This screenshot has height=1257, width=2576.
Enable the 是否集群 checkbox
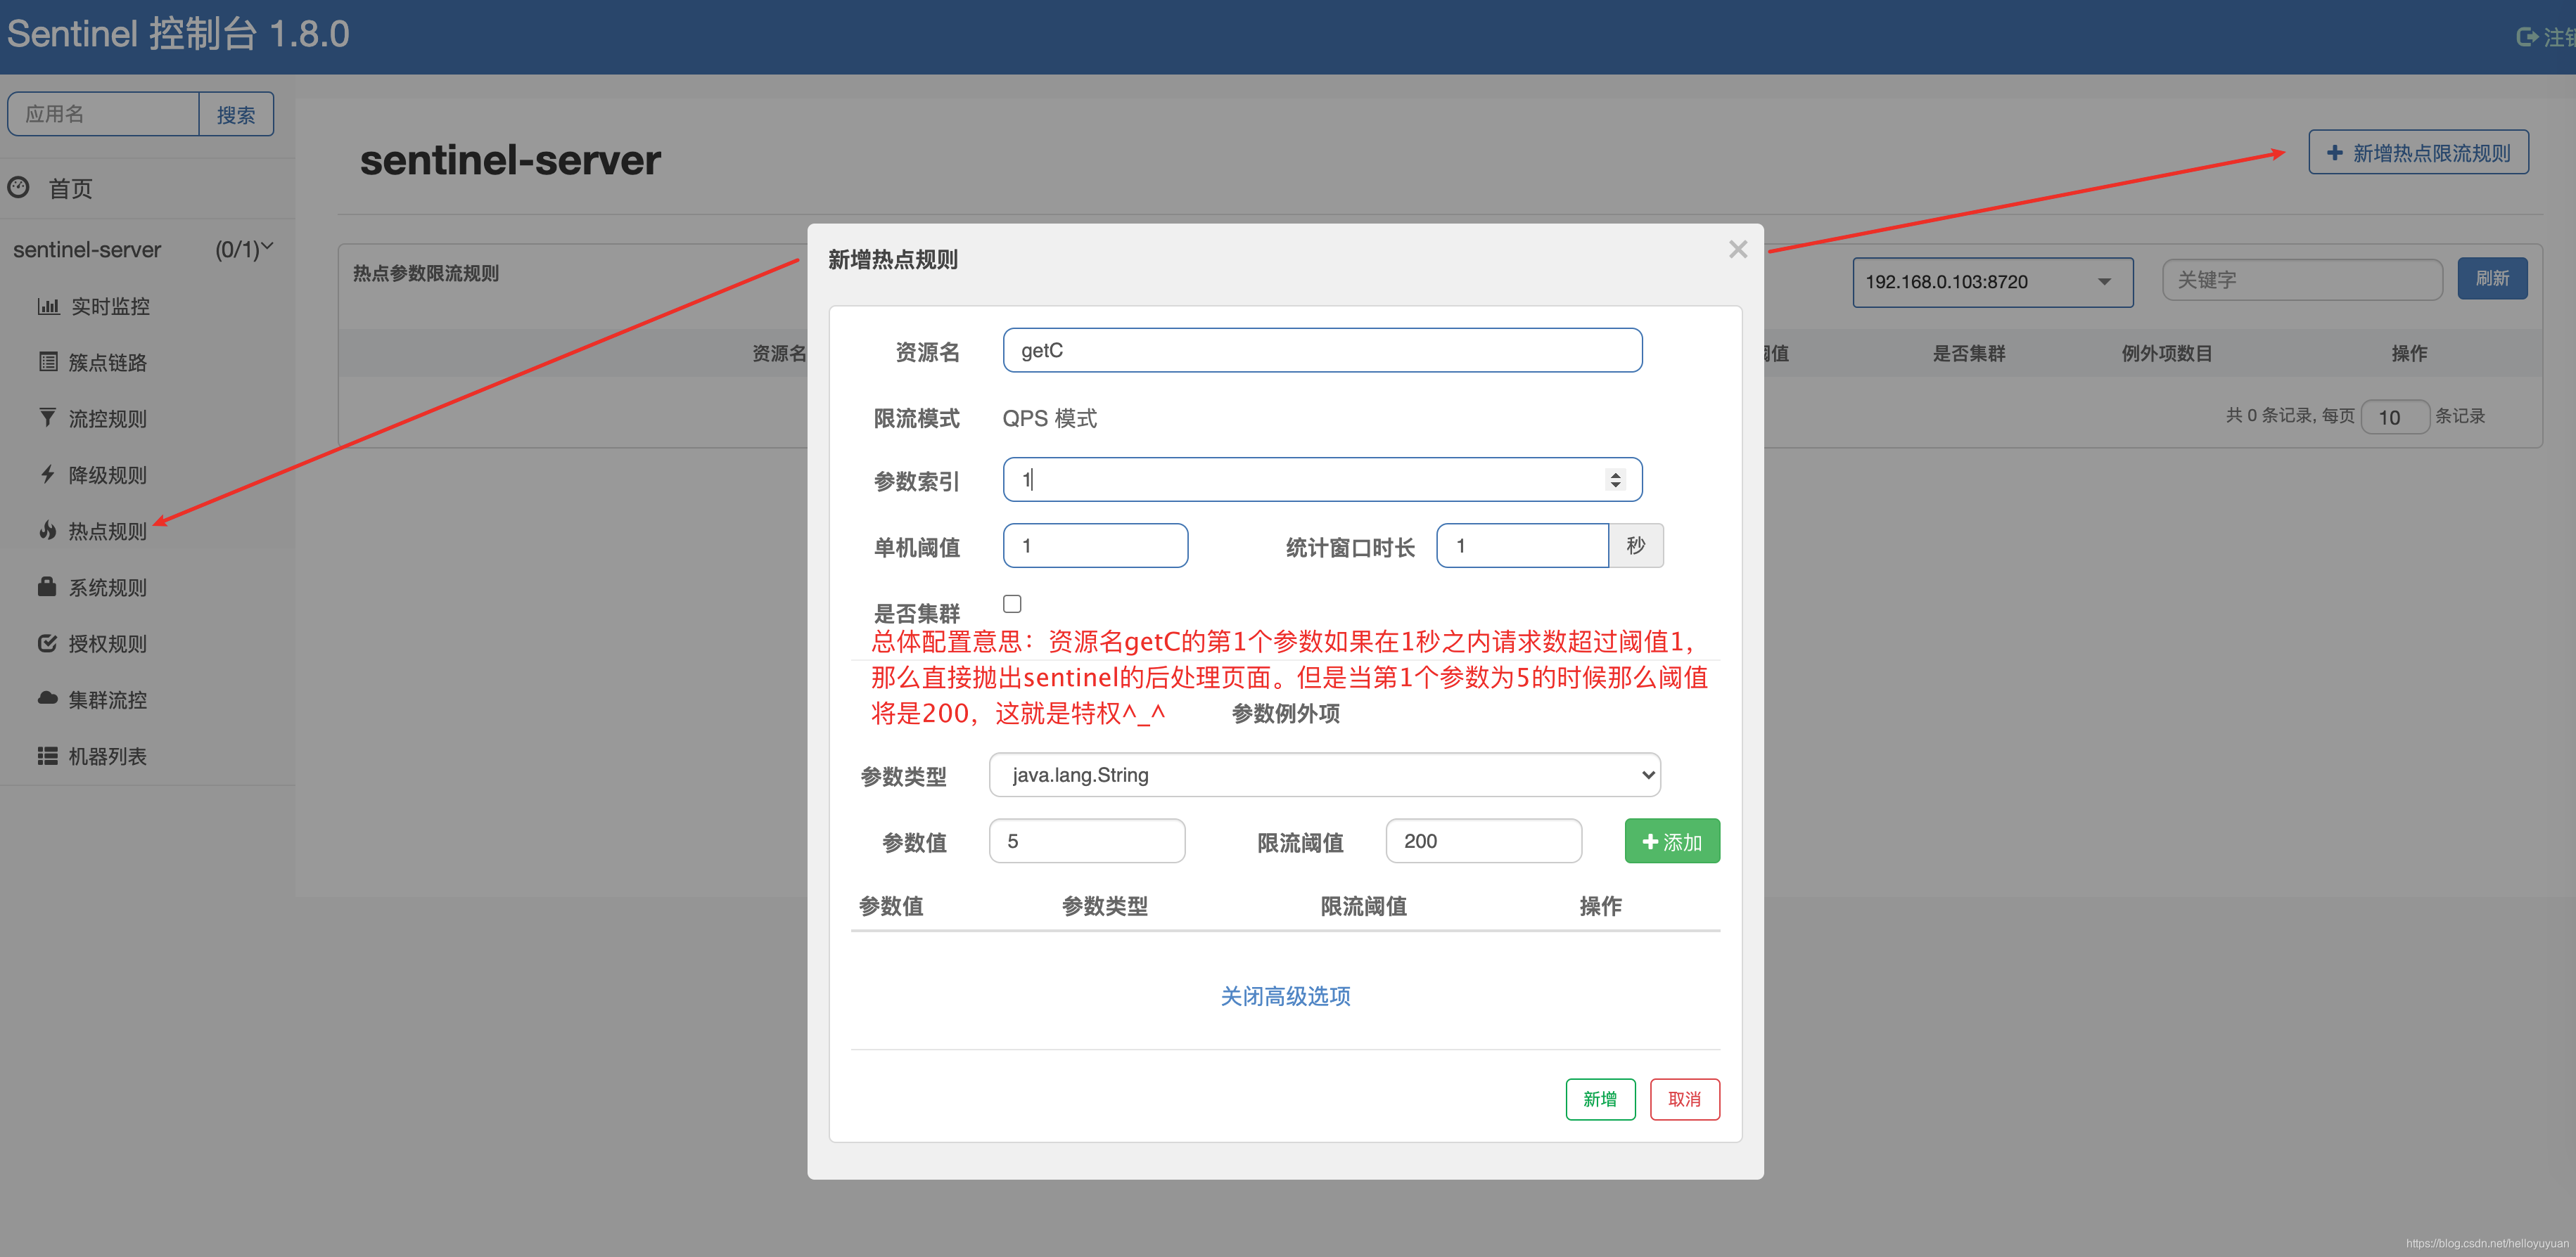click(x=1012, y=603)
